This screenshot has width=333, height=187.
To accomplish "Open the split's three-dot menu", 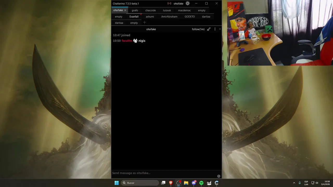I will (x=215, y=29).
